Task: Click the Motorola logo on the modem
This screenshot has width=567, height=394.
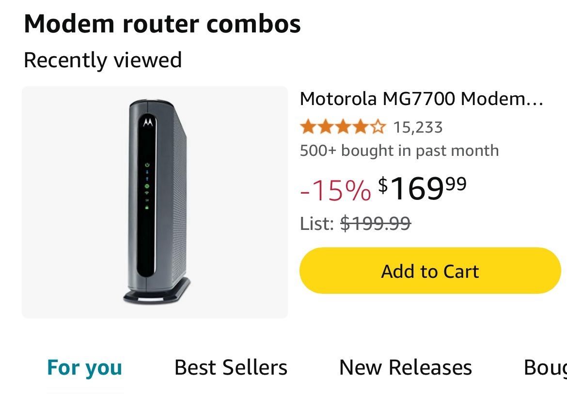Action: coord(148,123)
